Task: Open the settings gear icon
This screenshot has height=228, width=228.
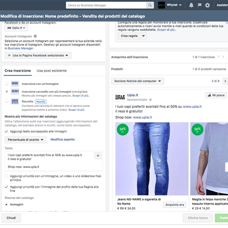Action: pos(208,5)
